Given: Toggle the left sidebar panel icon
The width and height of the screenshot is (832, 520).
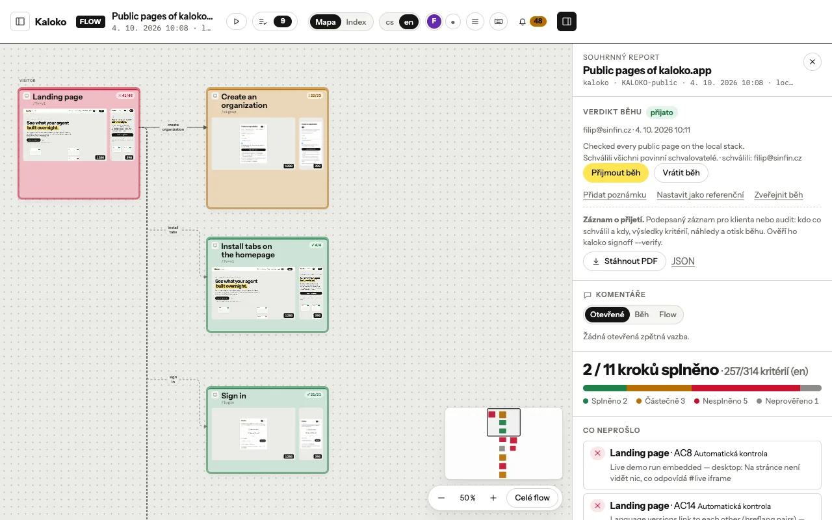Looking at the screenshot, I should coord(20,21).
